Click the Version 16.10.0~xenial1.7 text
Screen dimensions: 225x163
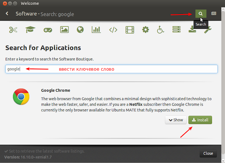[28, 157]
